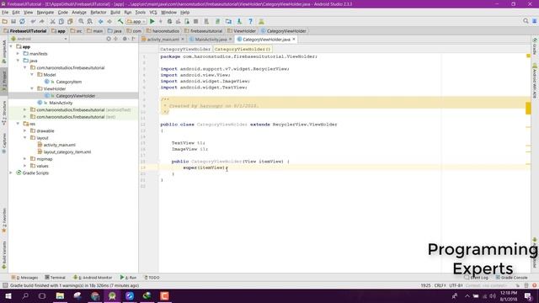539x303 pixels.
Task: Expand the drawable folder arrow
Action: coord(24,130)
